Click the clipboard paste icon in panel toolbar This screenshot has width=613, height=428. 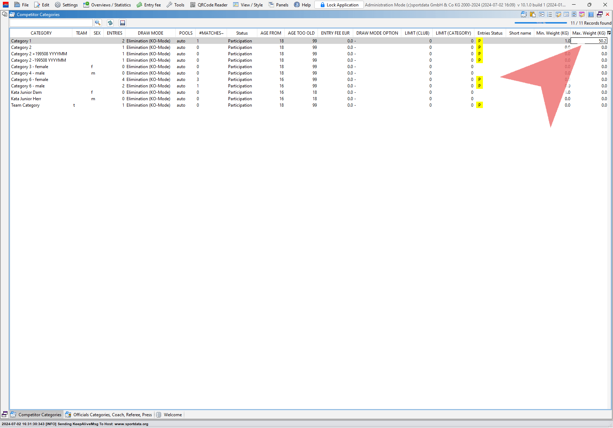click(x=533, y=14)
